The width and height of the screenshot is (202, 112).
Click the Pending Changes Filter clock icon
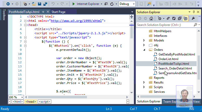click(160, 18)
